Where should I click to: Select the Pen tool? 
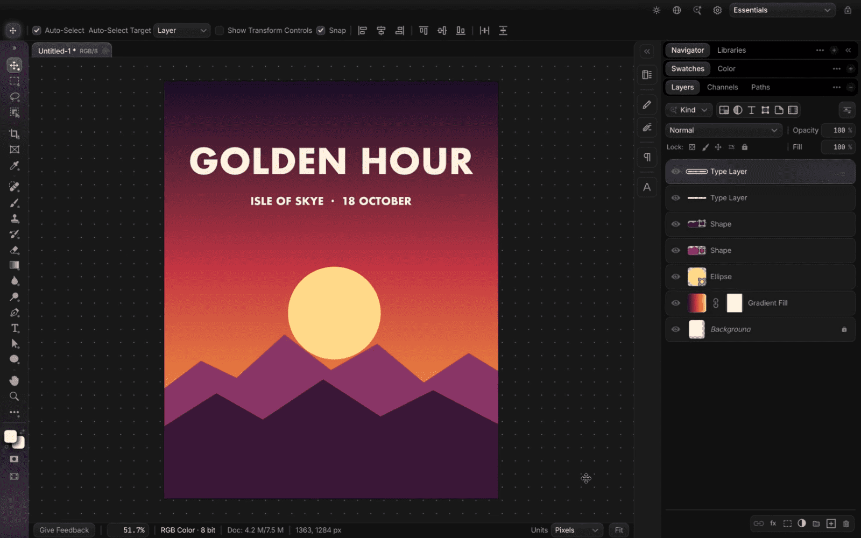pos(15,313)
